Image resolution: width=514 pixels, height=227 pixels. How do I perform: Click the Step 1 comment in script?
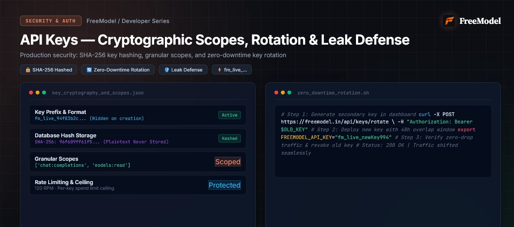[x=349, y=114]
